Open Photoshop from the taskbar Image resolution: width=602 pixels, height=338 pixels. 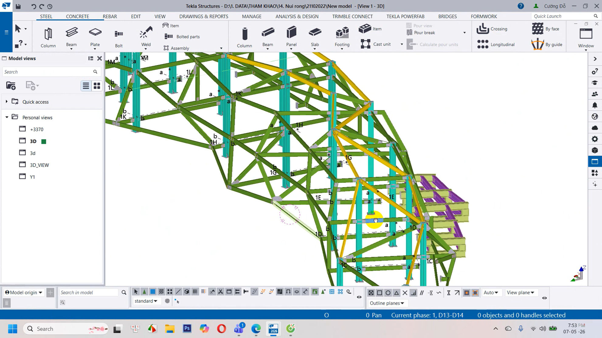coord(187,329)
